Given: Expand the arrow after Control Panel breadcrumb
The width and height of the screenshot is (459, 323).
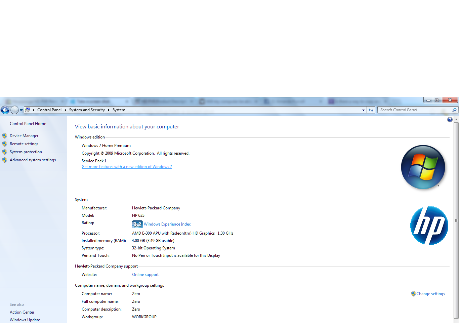Looking at the screenshot, I should coord(66,110).
